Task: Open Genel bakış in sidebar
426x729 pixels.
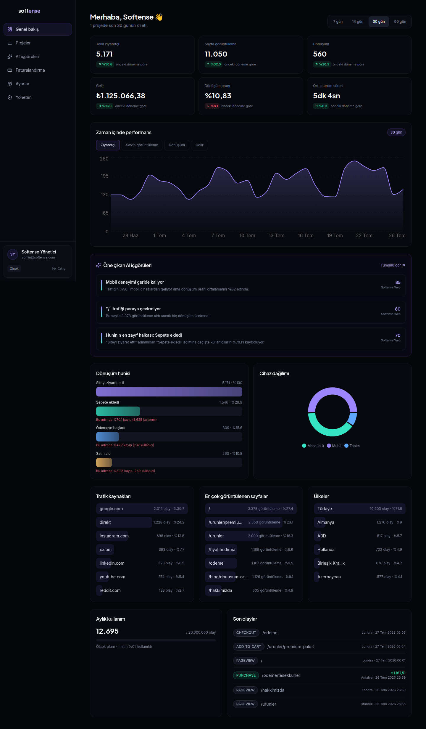Action: tap(38, 29)
